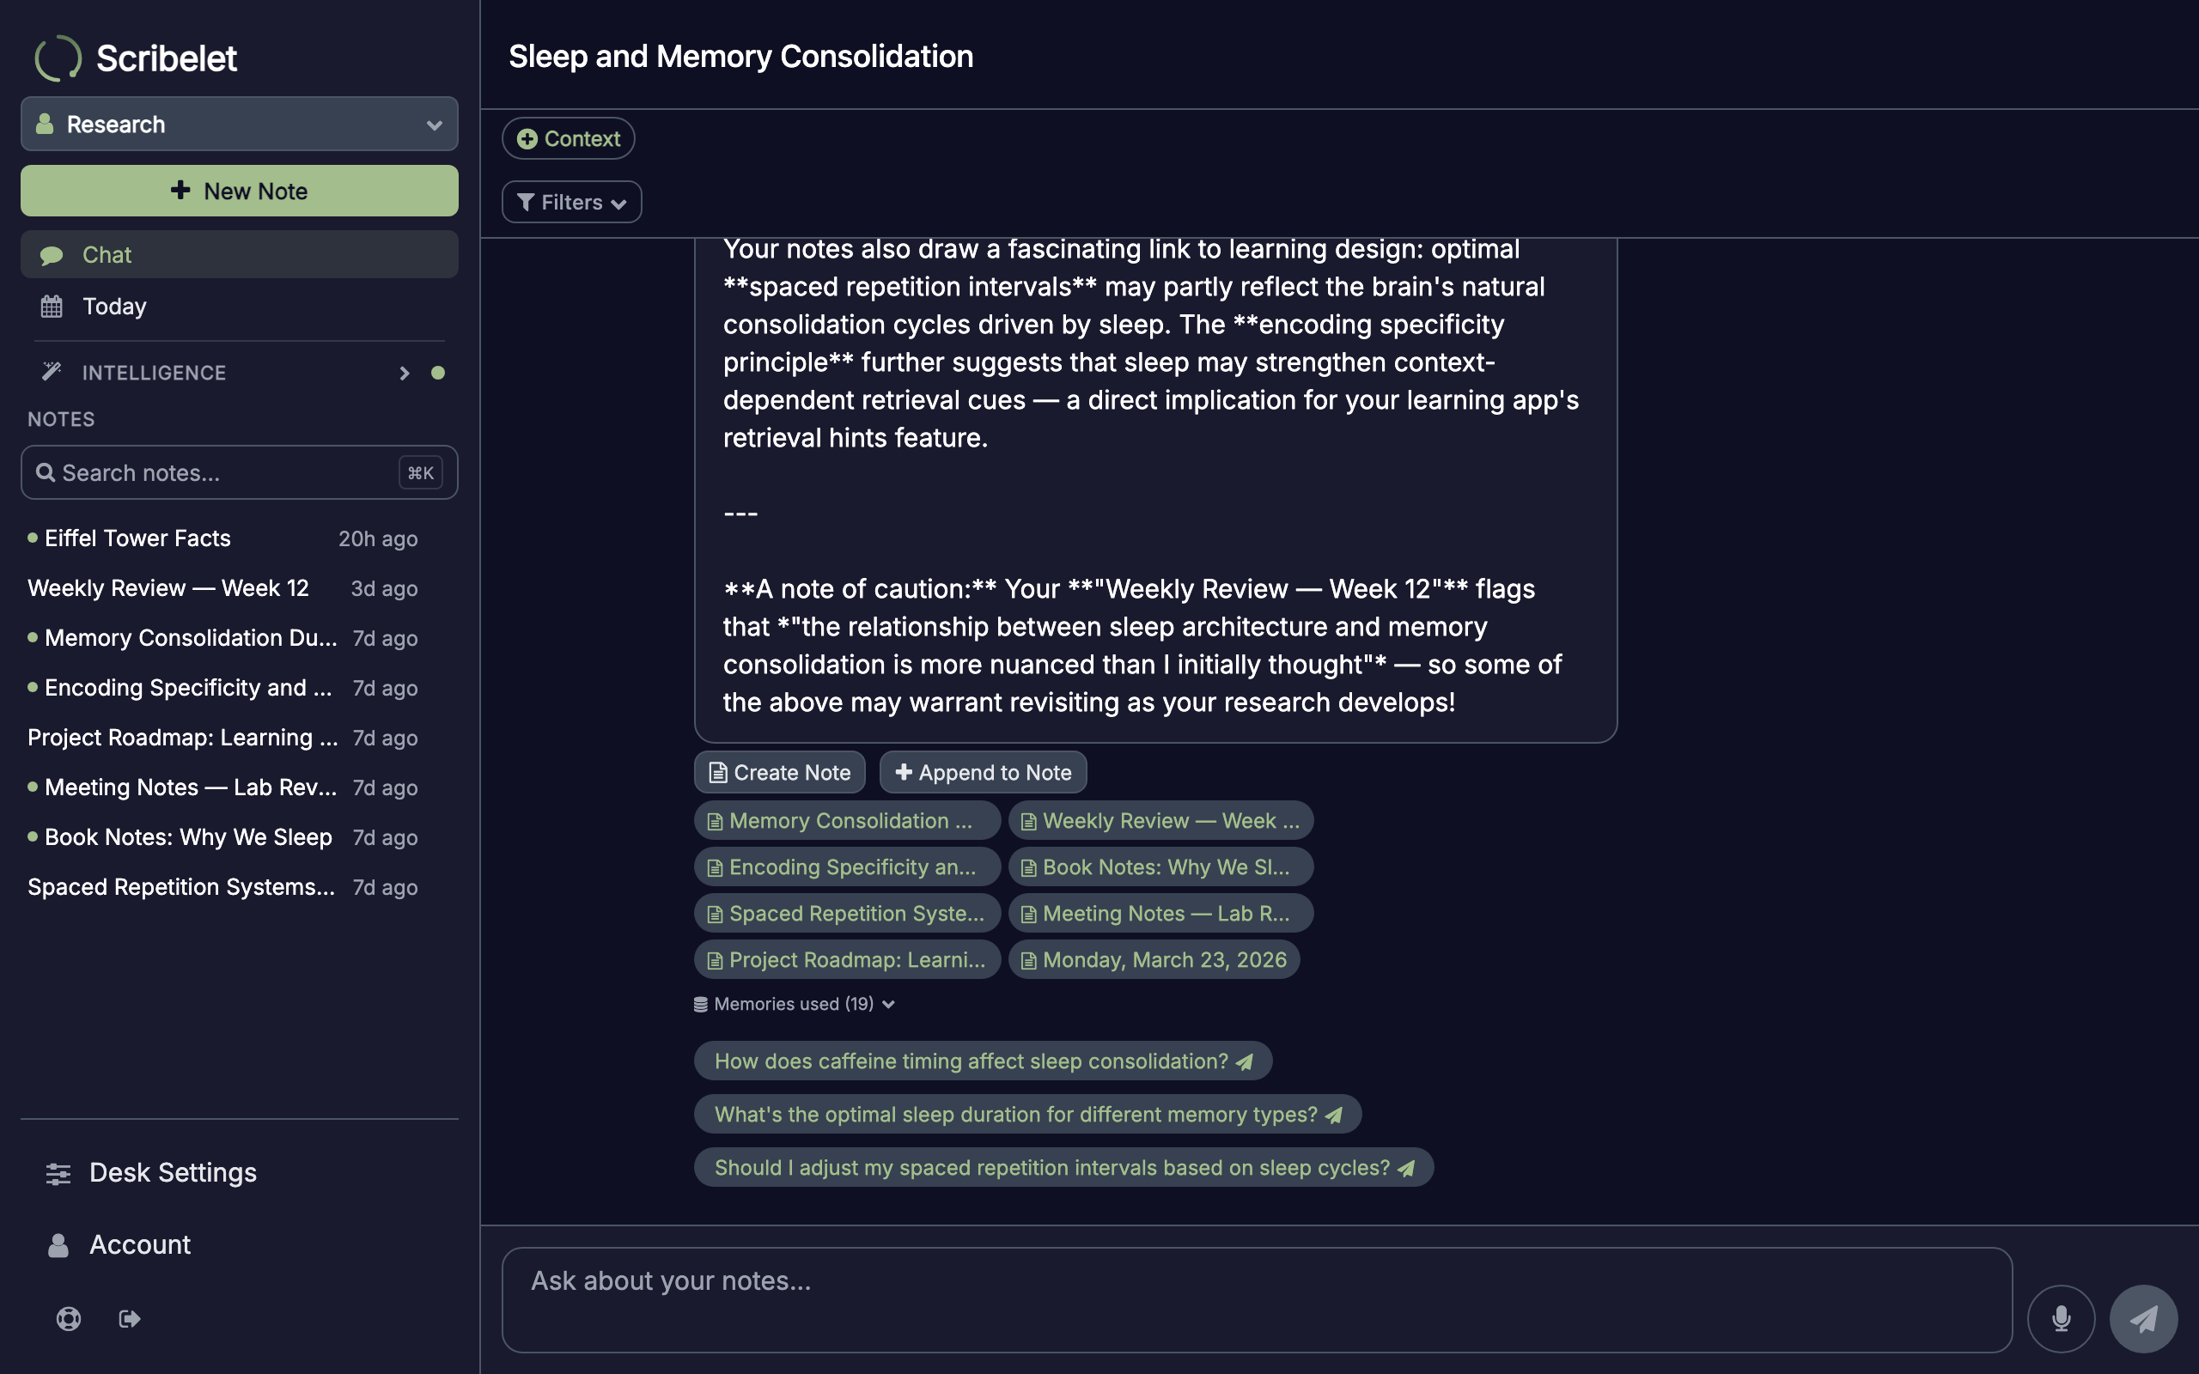Viewport: 2199px width, 1374px height.
Task: Send the spaced repetition intervals suggested question
Action: 1063,1168
